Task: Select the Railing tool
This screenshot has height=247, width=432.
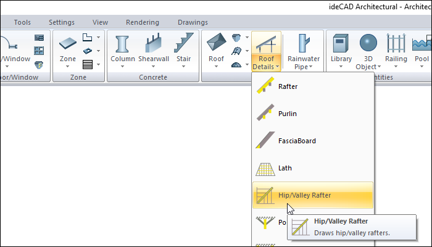Action: [396, 44]
